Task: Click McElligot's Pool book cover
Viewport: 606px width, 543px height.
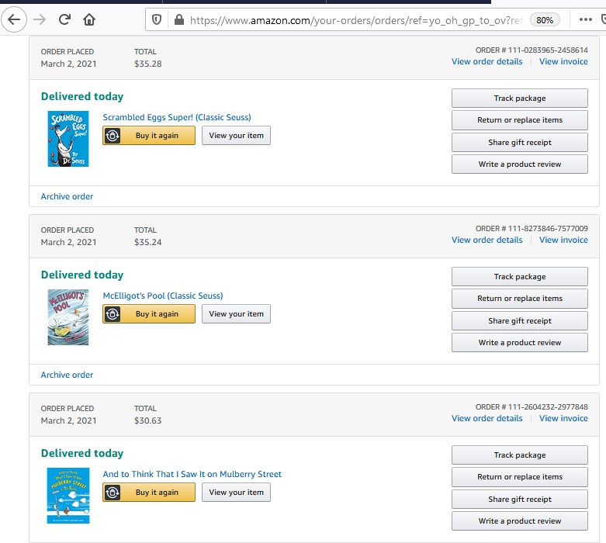Action: [x=68, y=317]
